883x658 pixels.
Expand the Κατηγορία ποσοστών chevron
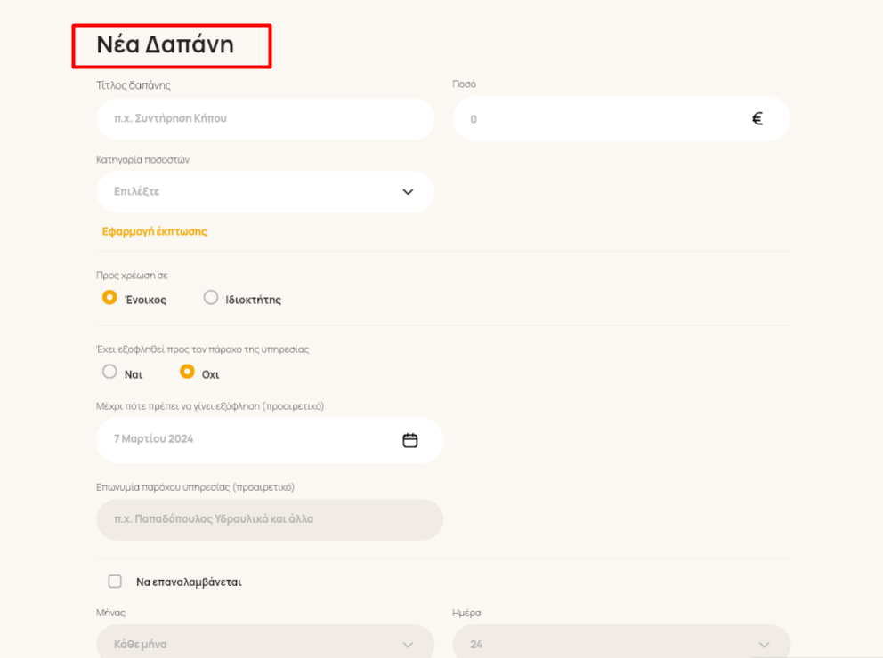pos(409,192)
